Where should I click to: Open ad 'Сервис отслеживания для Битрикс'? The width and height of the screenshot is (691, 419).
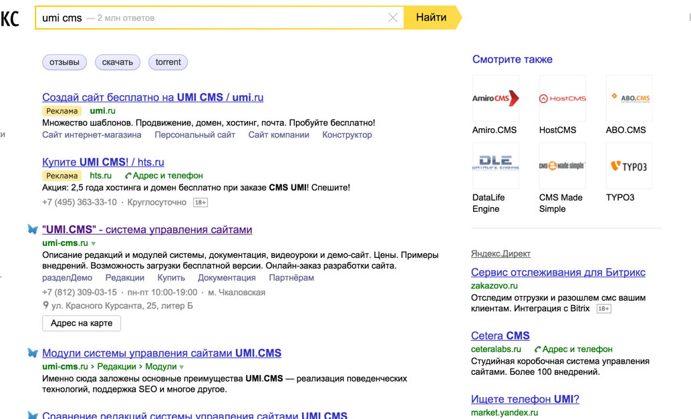pyautogui.click(x=558, y=272)
